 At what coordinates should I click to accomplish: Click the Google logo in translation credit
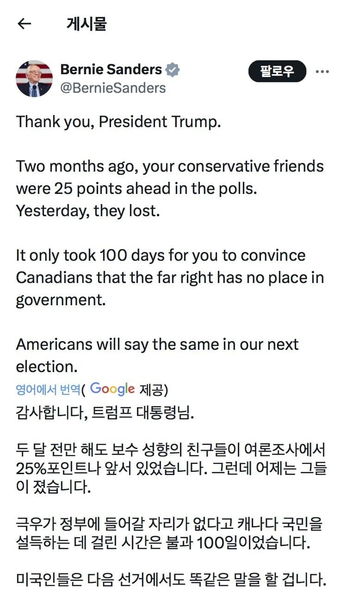pyautogui.click(x=112, y=389)
